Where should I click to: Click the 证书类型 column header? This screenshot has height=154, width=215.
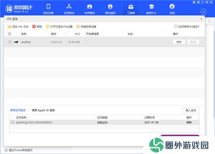pyautogui.click(x=102, y=117)
